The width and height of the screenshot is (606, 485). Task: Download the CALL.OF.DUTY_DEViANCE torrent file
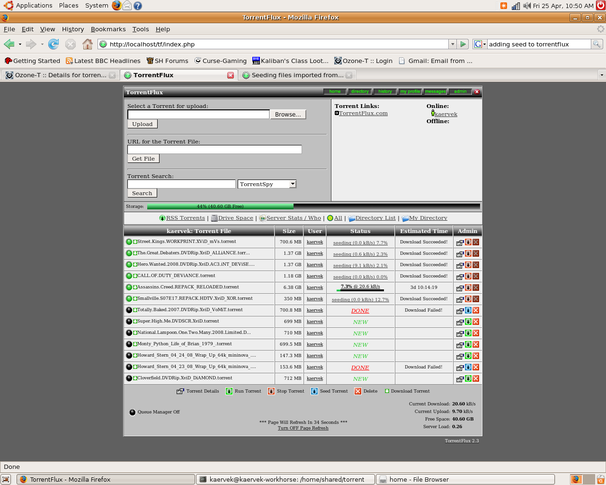[x=135, y=276]
